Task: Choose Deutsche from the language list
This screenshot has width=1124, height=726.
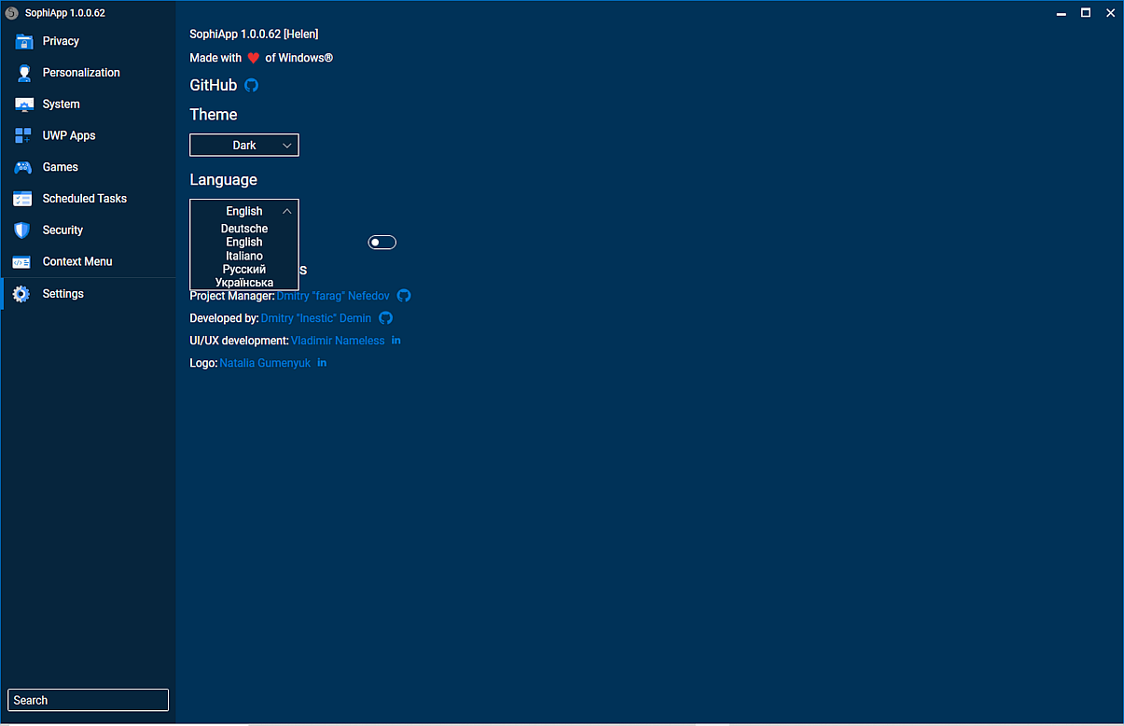Action: tap(244, 229)
